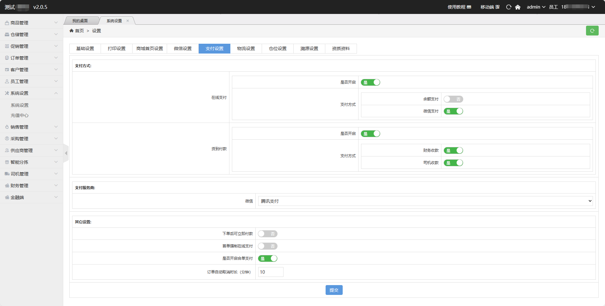
Task: Turn on 下单后可立即付款 switch
Action: pyautogui.click(x=267, y=234)
